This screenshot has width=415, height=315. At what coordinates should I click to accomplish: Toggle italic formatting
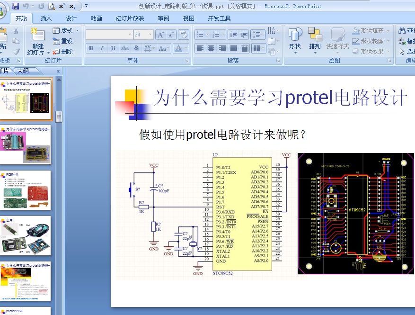[x=102, y=48]
